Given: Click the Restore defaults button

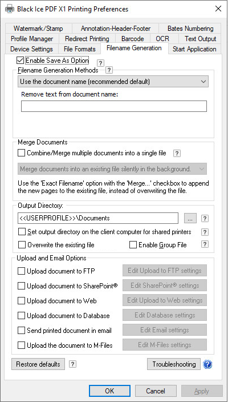Looking at the screenshot, I should click(x=38, y=364).
